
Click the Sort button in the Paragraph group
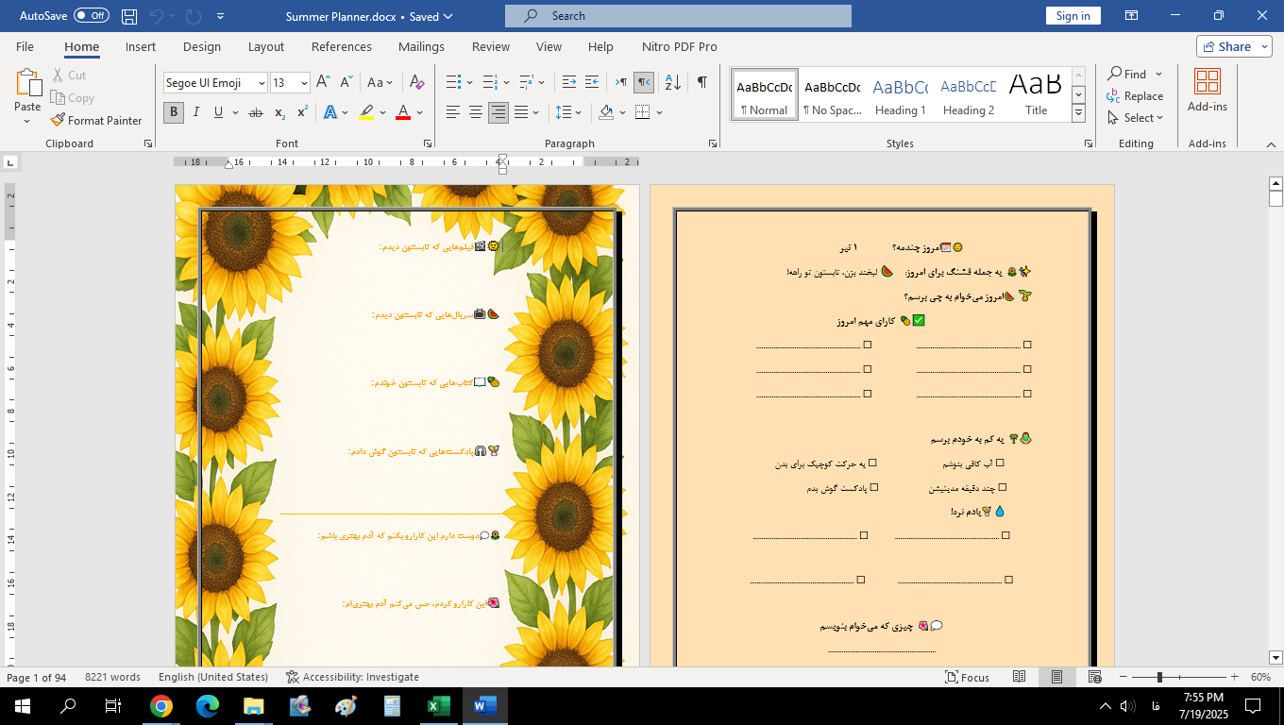[672, 82]
